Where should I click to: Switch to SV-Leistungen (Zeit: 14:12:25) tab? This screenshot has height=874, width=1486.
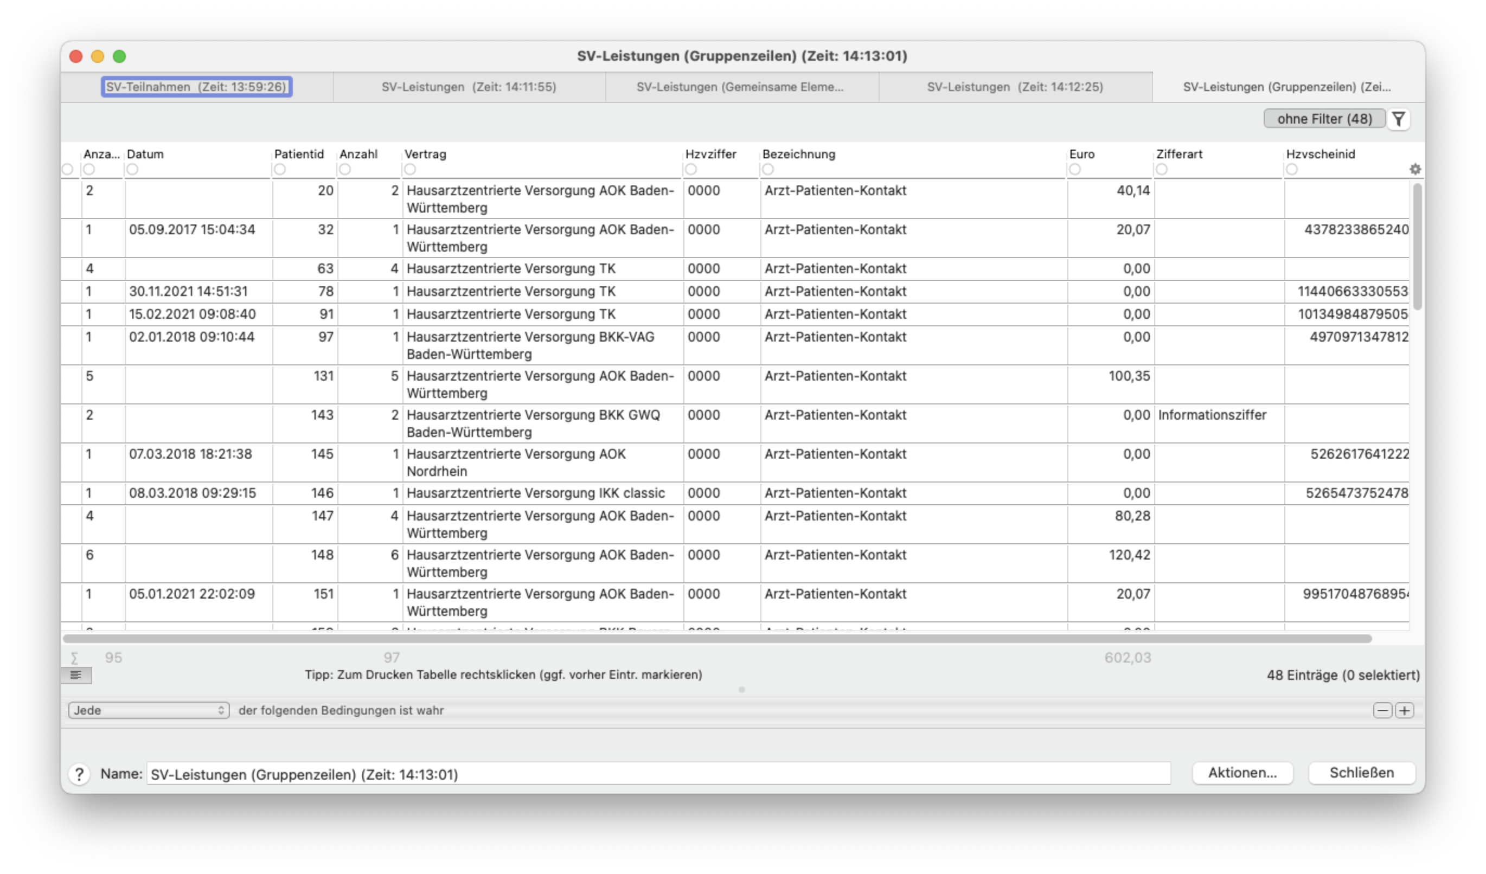click(1015, 87)
